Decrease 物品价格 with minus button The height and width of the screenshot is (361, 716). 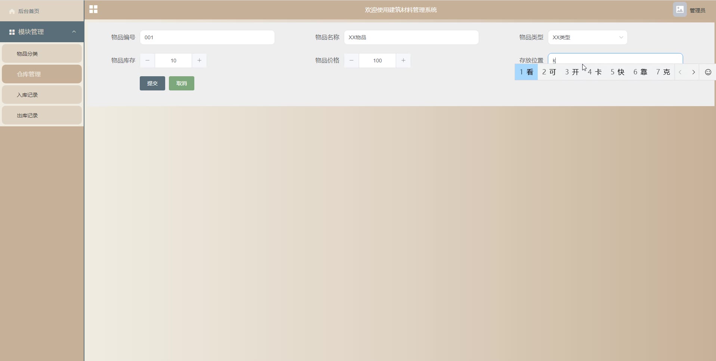[x=352, y=61]
